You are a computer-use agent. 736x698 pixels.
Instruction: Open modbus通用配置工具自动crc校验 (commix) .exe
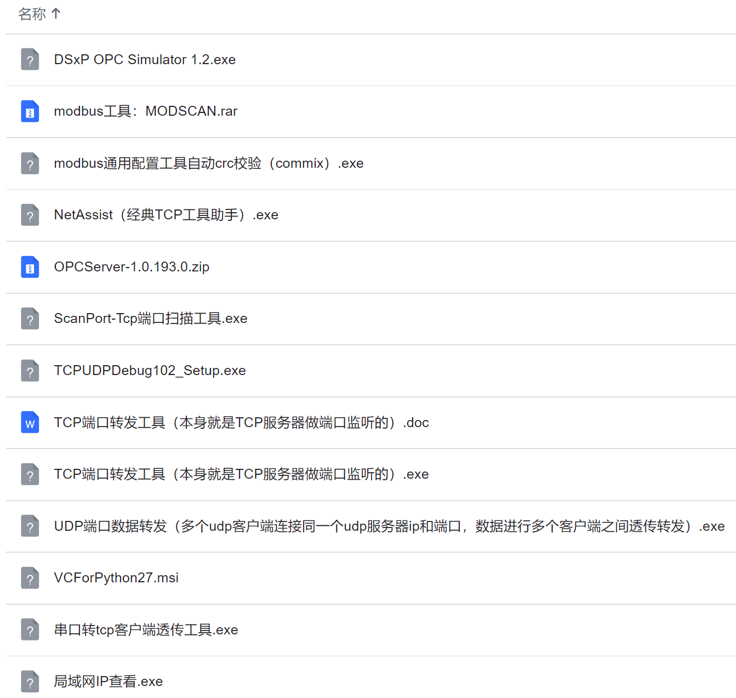(208, 163)
